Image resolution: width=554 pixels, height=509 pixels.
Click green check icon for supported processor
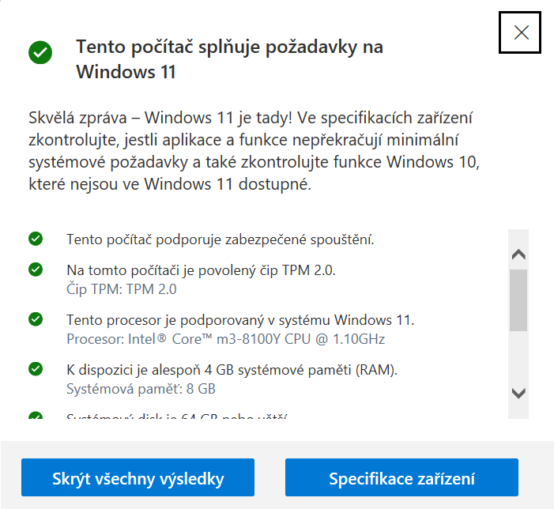[36, 319]
